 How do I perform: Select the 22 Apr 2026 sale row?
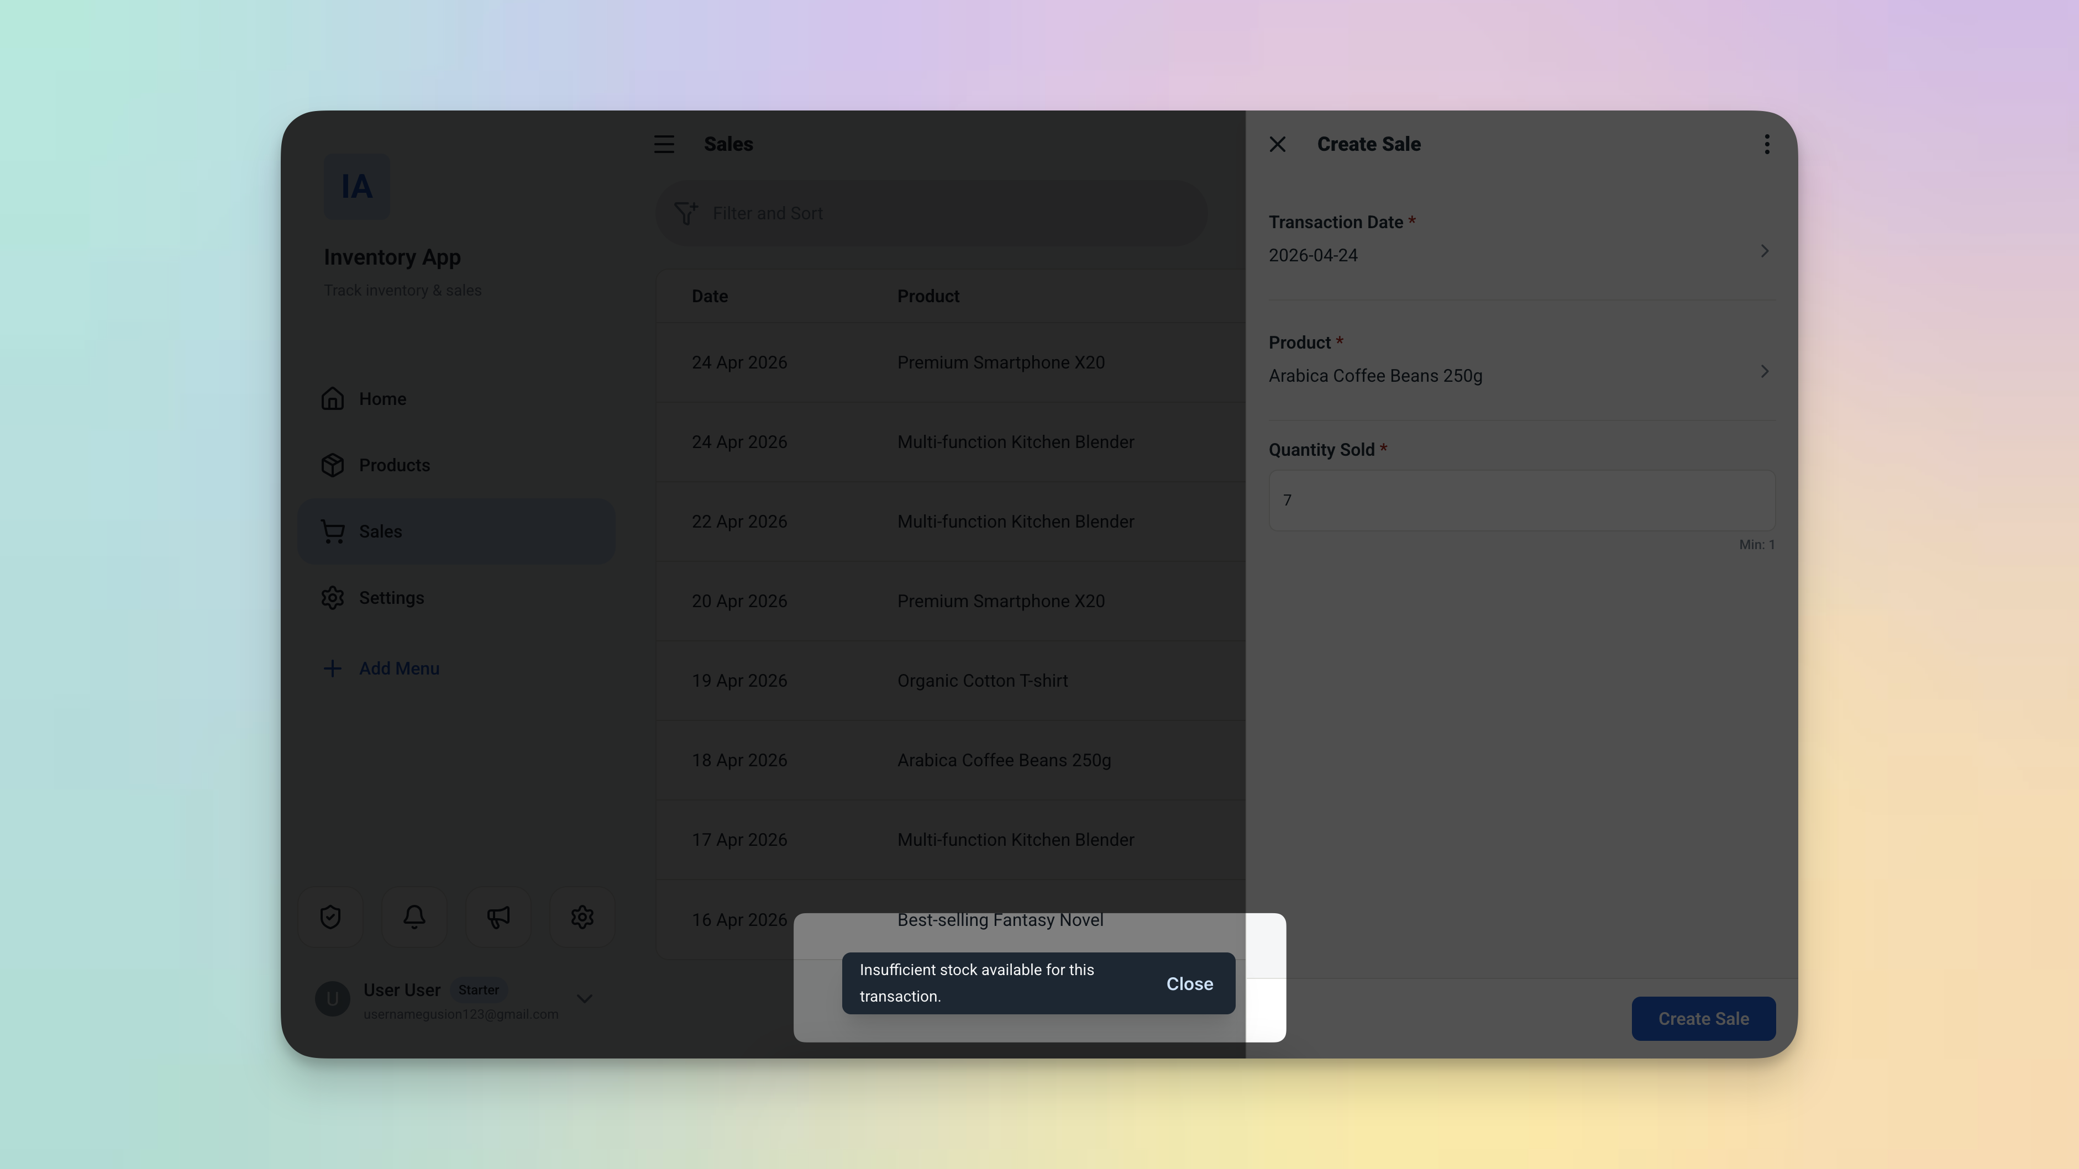click(951, 522)
